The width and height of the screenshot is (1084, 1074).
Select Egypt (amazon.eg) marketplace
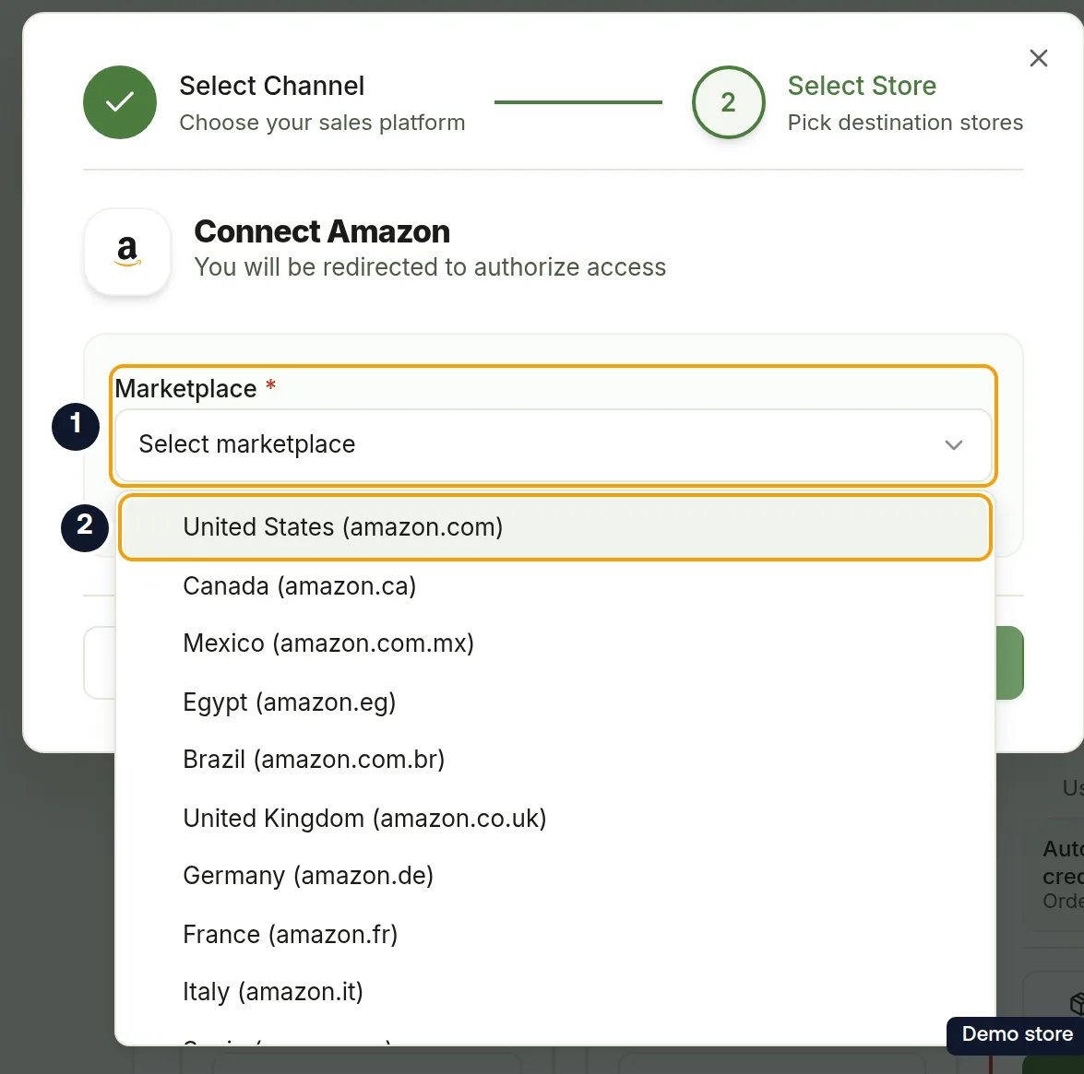point(555,702)
